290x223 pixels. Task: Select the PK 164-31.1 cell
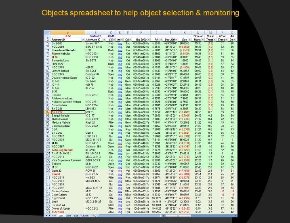pos(95,154)
